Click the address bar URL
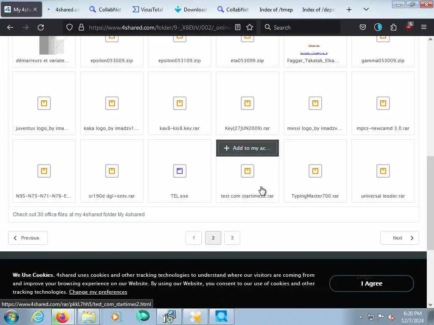The height and width of the screenshot is (325, 434). 159,28
